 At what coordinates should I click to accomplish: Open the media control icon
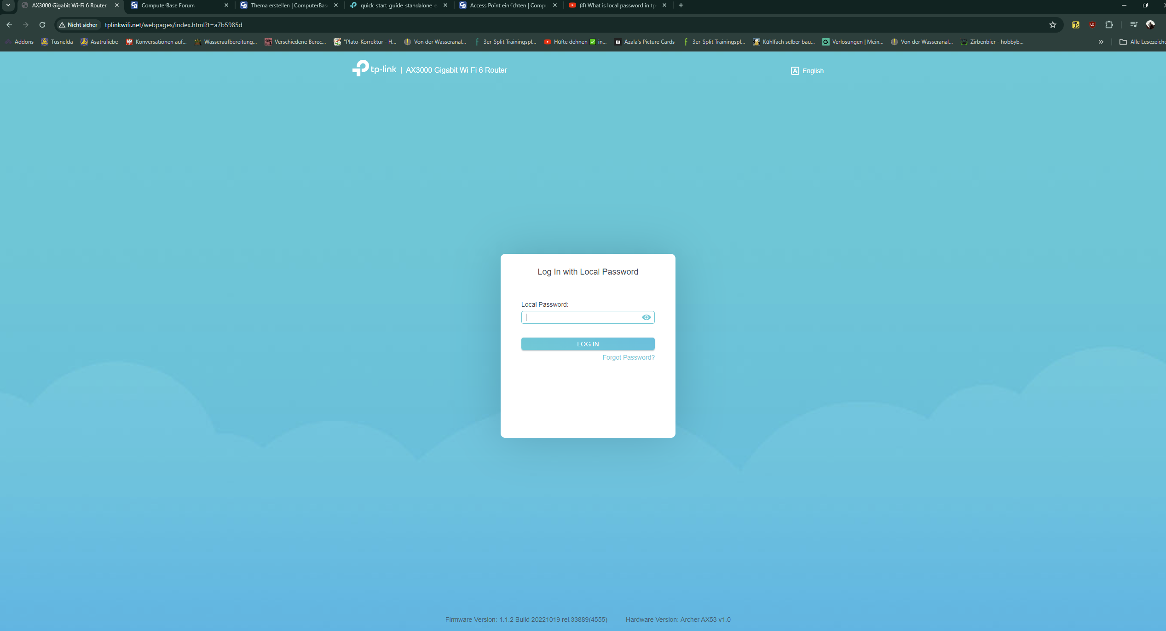pyautogui.click(x=1133, y=25)
